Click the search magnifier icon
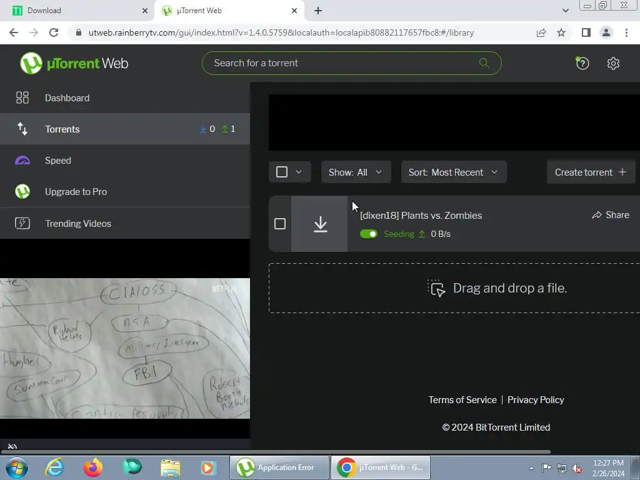640x480 pixels. (484, 63)
